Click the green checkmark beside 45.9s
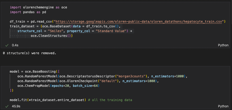 click(x=7, y=106)
